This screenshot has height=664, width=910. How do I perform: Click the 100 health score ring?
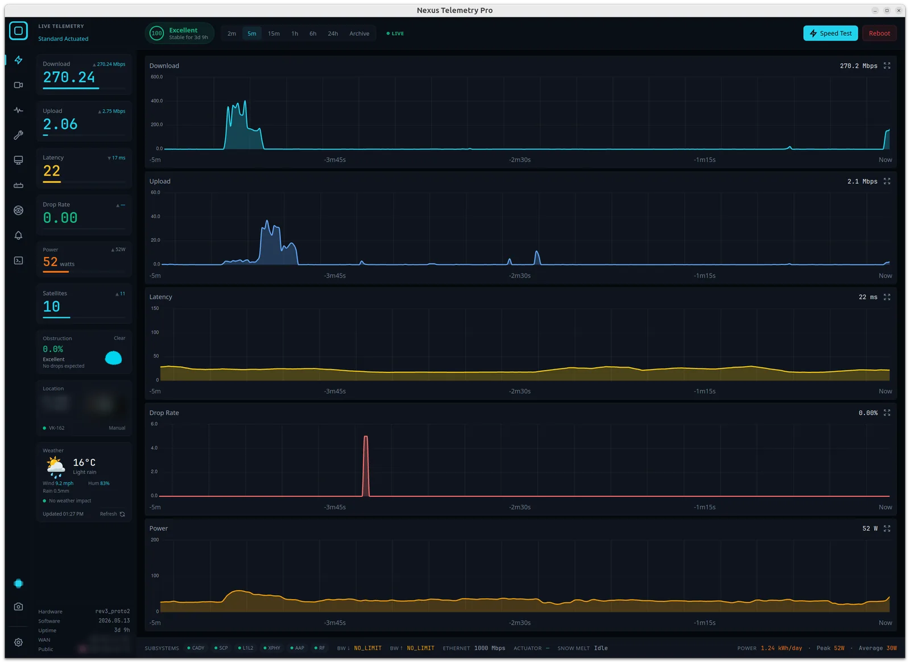[156, 33]
